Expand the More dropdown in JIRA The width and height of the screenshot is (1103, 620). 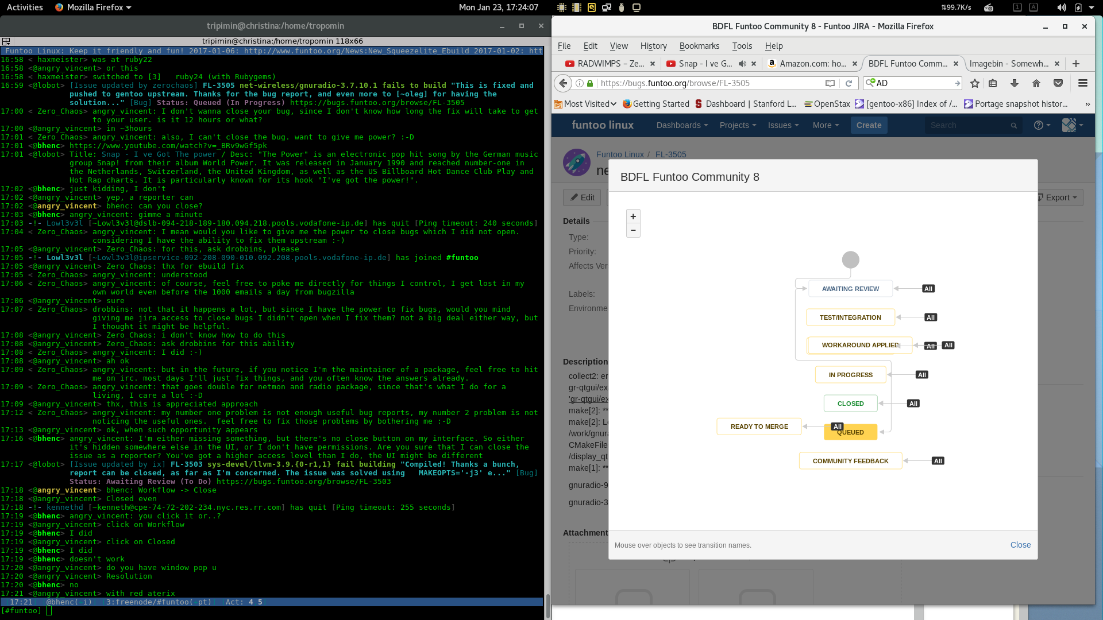coord(826,125)
